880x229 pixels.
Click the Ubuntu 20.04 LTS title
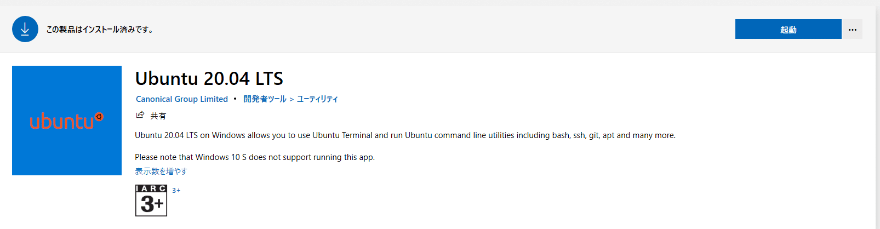(209, 78)
